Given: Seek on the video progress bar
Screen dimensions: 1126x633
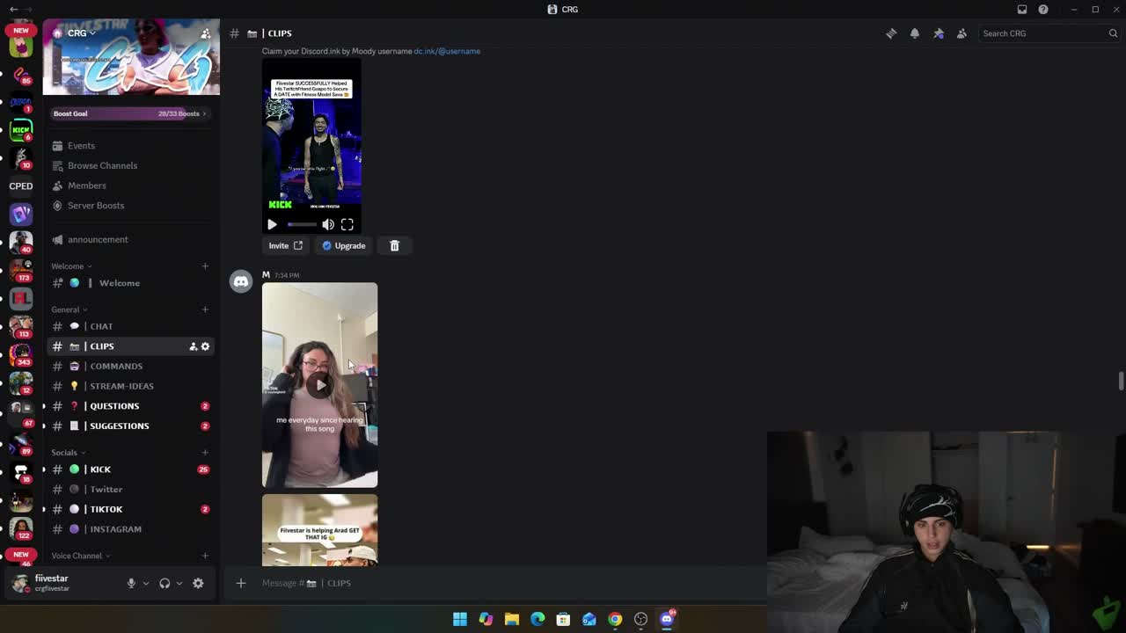Looking at the screenshot, I should pyautogui.click(x=302, y=224).
